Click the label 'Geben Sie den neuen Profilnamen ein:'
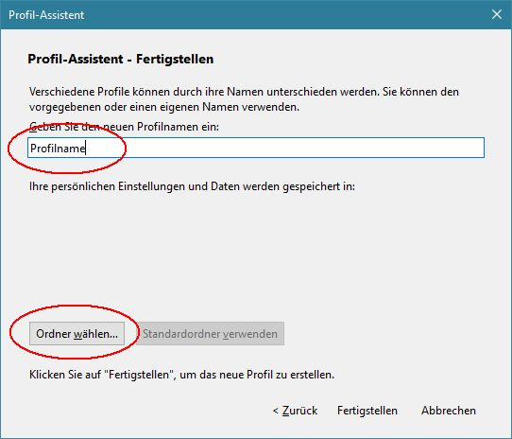The image size is (512, 439). pos(124,127)
